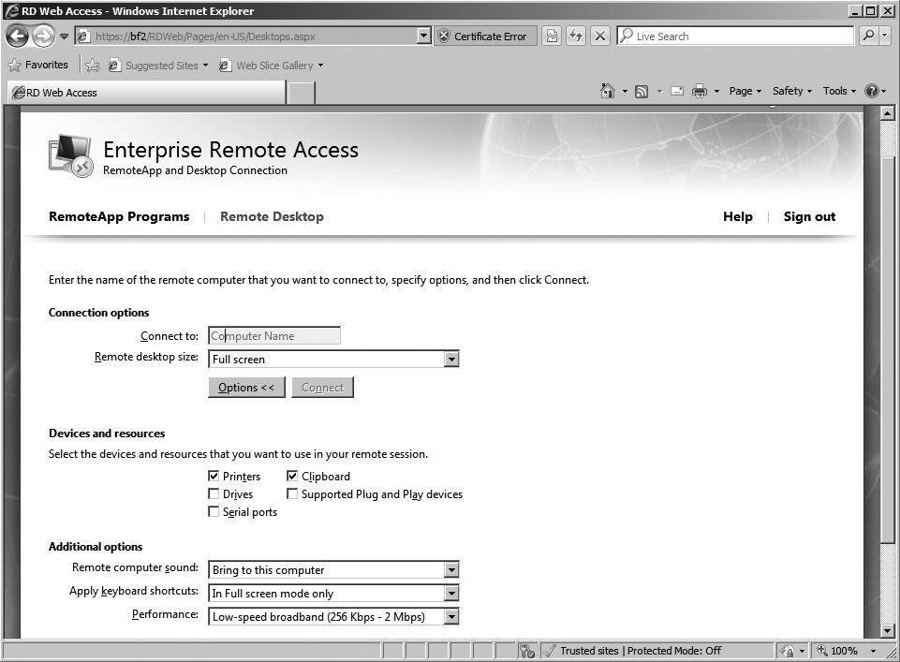Screen dimensions: 900x662
Task: Uncheck the Printers checkbox
Action: point(214,476)
